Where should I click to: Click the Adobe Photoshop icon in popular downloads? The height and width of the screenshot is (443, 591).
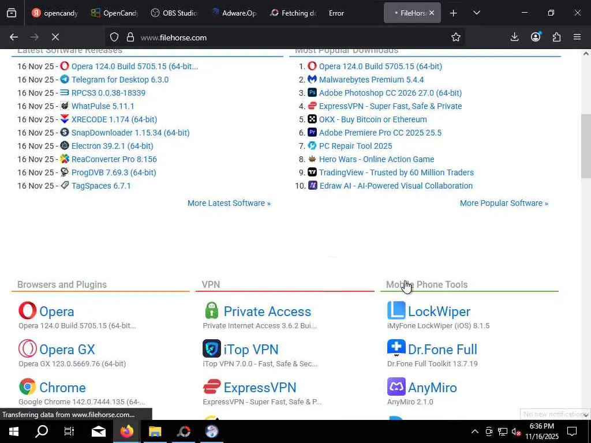pos(312,93)
